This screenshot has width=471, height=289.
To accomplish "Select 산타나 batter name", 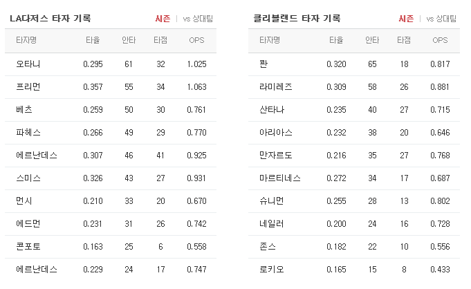I will click(x=272, y=110).
